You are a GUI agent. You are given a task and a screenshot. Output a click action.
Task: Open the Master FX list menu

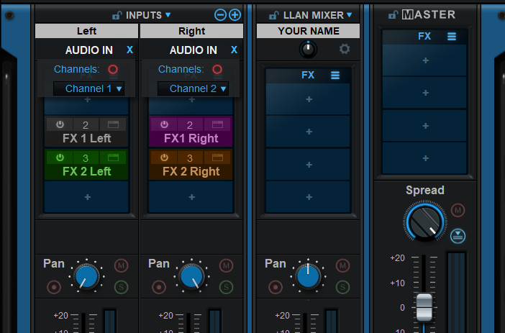452,37
